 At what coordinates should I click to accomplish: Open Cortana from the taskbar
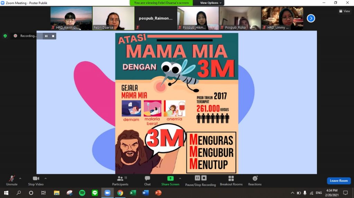coord(31,193)
